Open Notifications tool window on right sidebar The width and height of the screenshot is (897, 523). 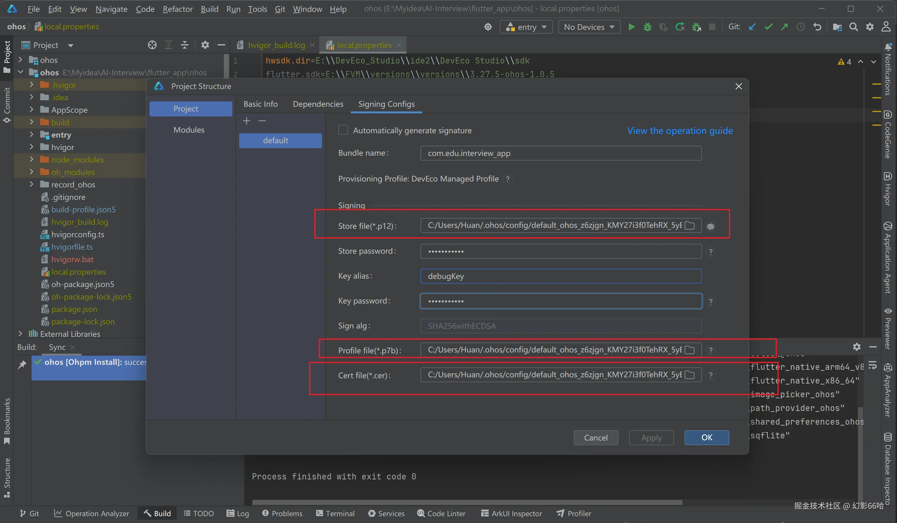pos(888,69)
